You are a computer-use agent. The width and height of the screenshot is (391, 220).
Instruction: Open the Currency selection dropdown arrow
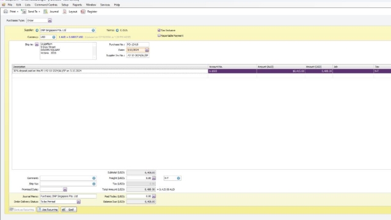coord(54,37)
